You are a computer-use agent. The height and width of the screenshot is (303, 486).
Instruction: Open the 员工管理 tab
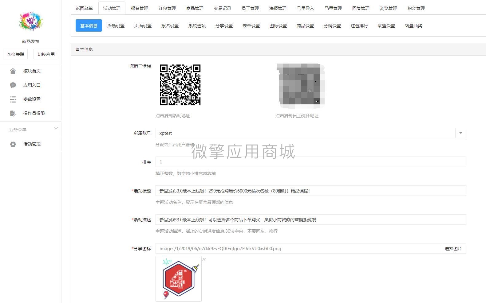click(250, 8)
